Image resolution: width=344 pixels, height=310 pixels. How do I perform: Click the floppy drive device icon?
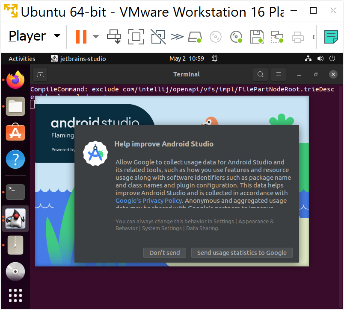[x=257, y=37]
